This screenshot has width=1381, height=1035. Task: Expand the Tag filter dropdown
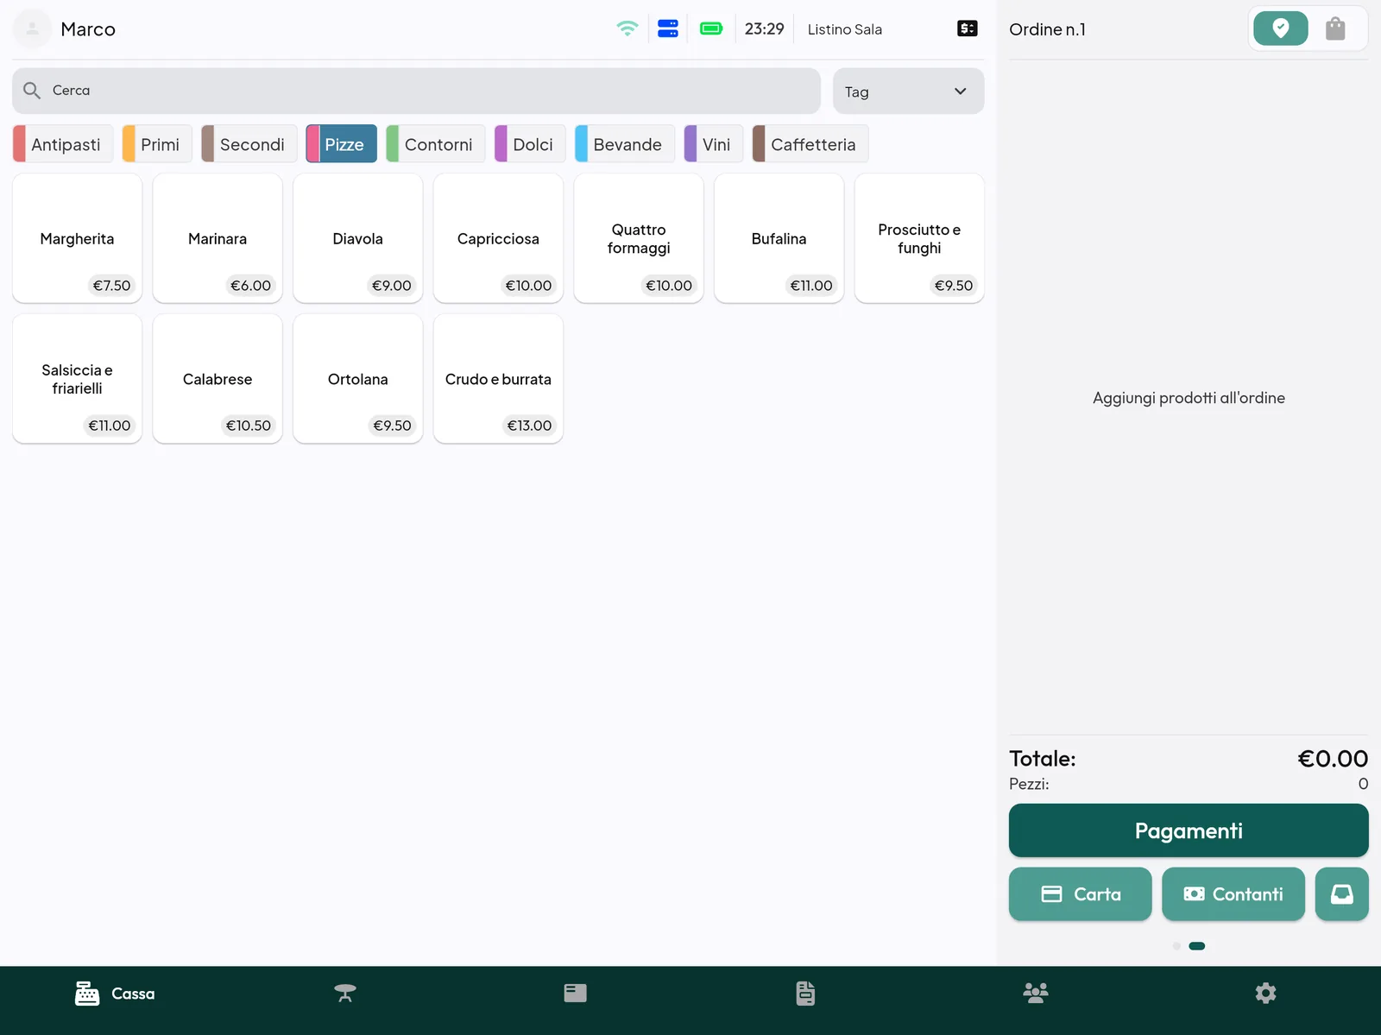(908, 92)
